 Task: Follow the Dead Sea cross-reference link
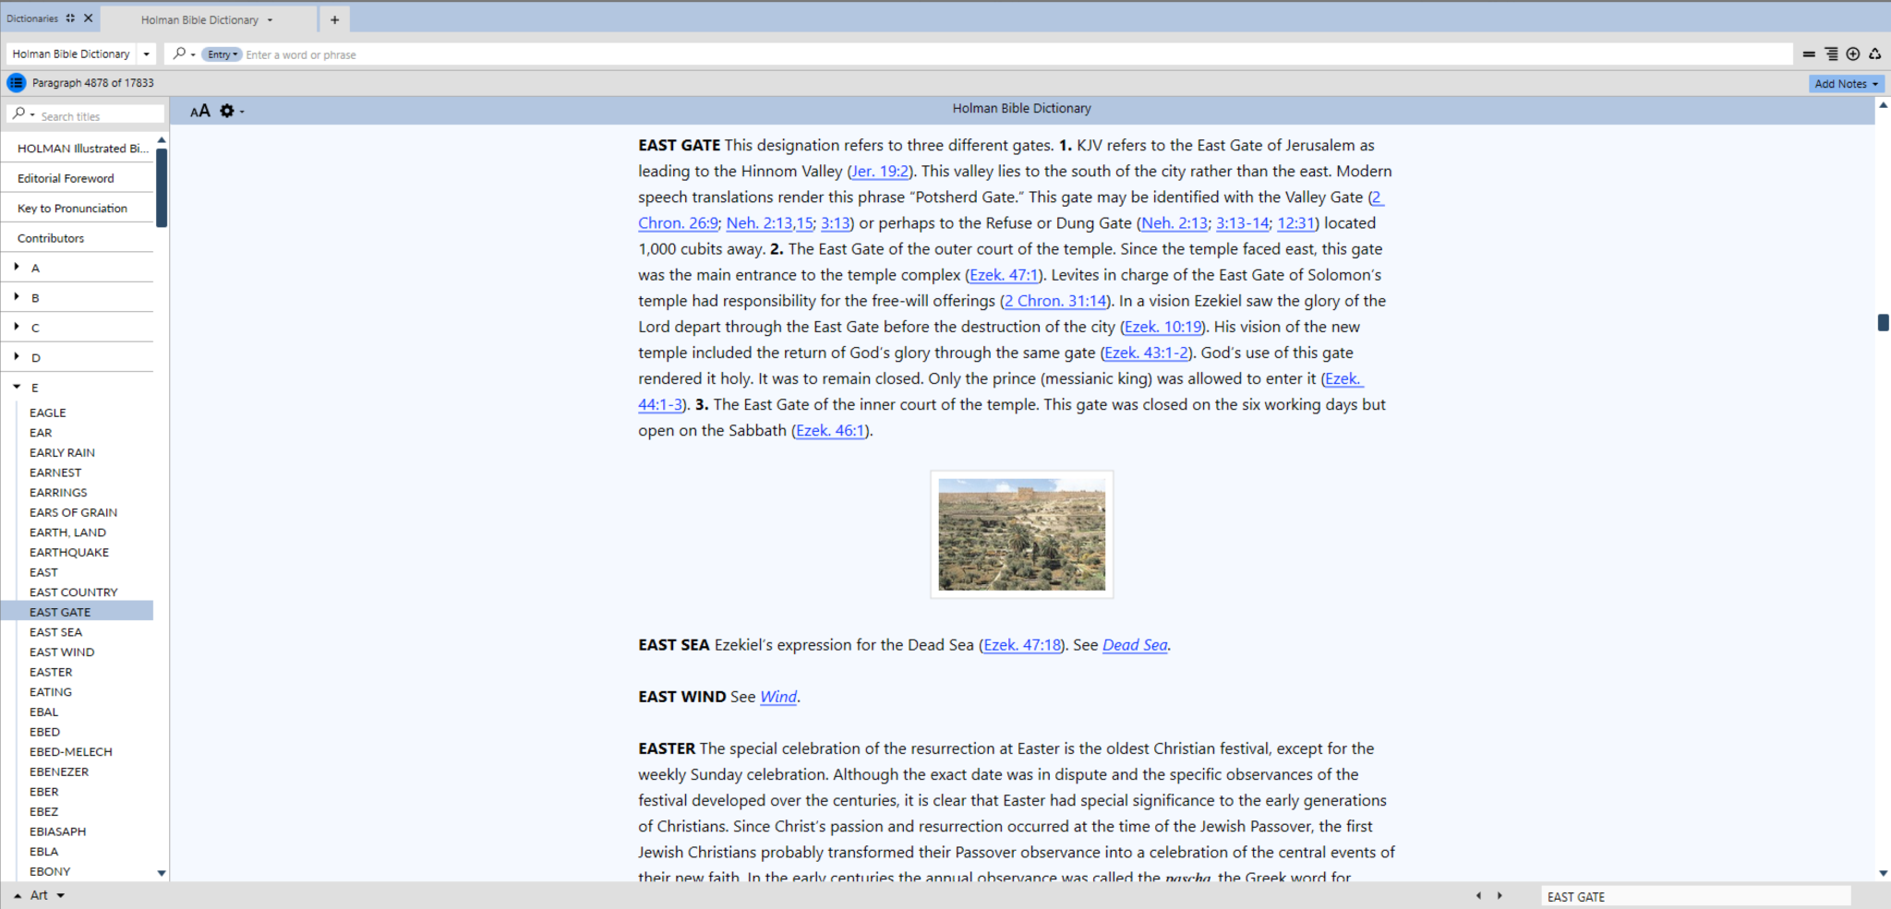click(x=1135, y=645)
